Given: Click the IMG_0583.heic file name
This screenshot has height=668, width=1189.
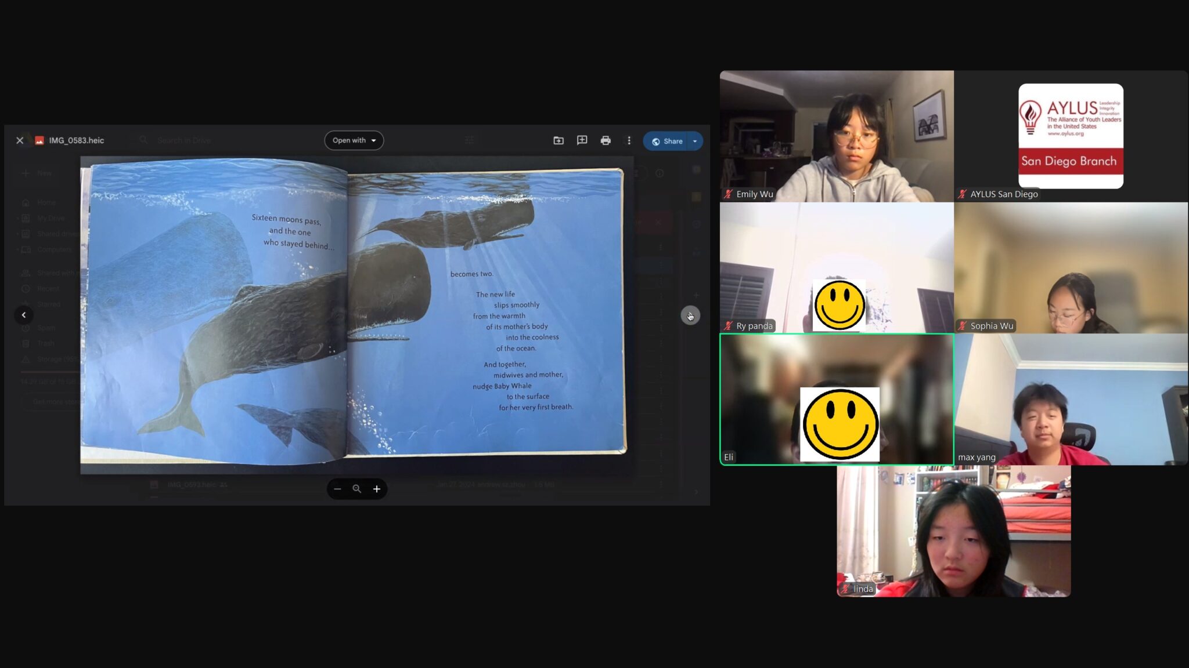Looking at the screenshot, I should (77, 140).
